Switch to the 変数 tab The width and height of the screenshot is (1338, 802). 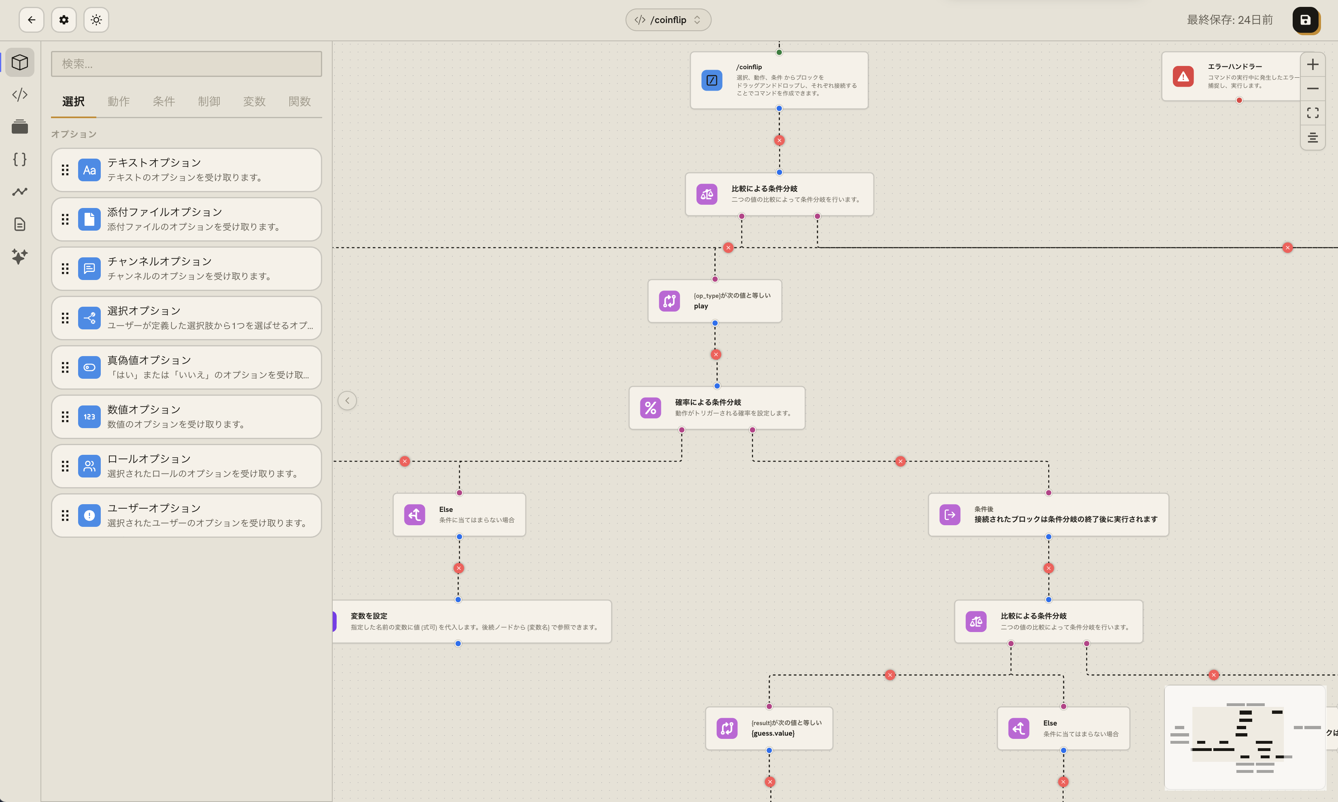tap(254, 102)
